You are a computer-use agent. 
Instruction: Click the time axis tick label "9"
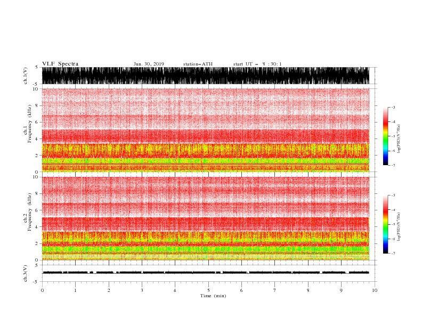pyautogui.click(x=341, y=290)
